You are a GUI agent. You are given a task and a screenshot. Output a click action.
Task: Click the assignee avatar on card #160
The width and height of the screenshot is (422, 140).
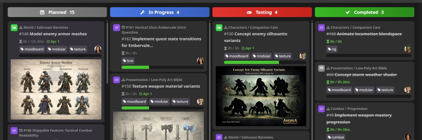tap(408, 49)
